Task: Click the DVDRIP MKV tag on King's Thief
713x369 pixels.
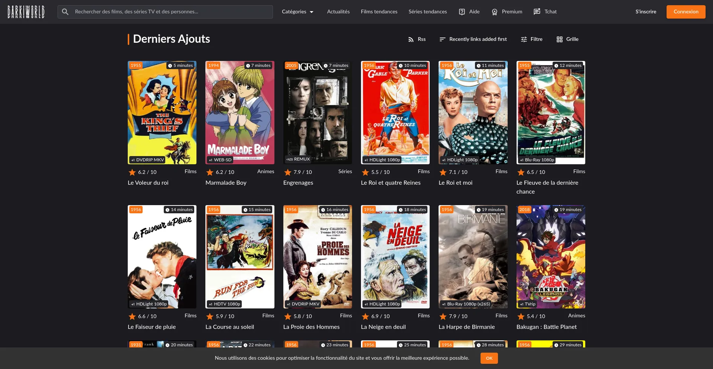Action: [x=147, y=160]
